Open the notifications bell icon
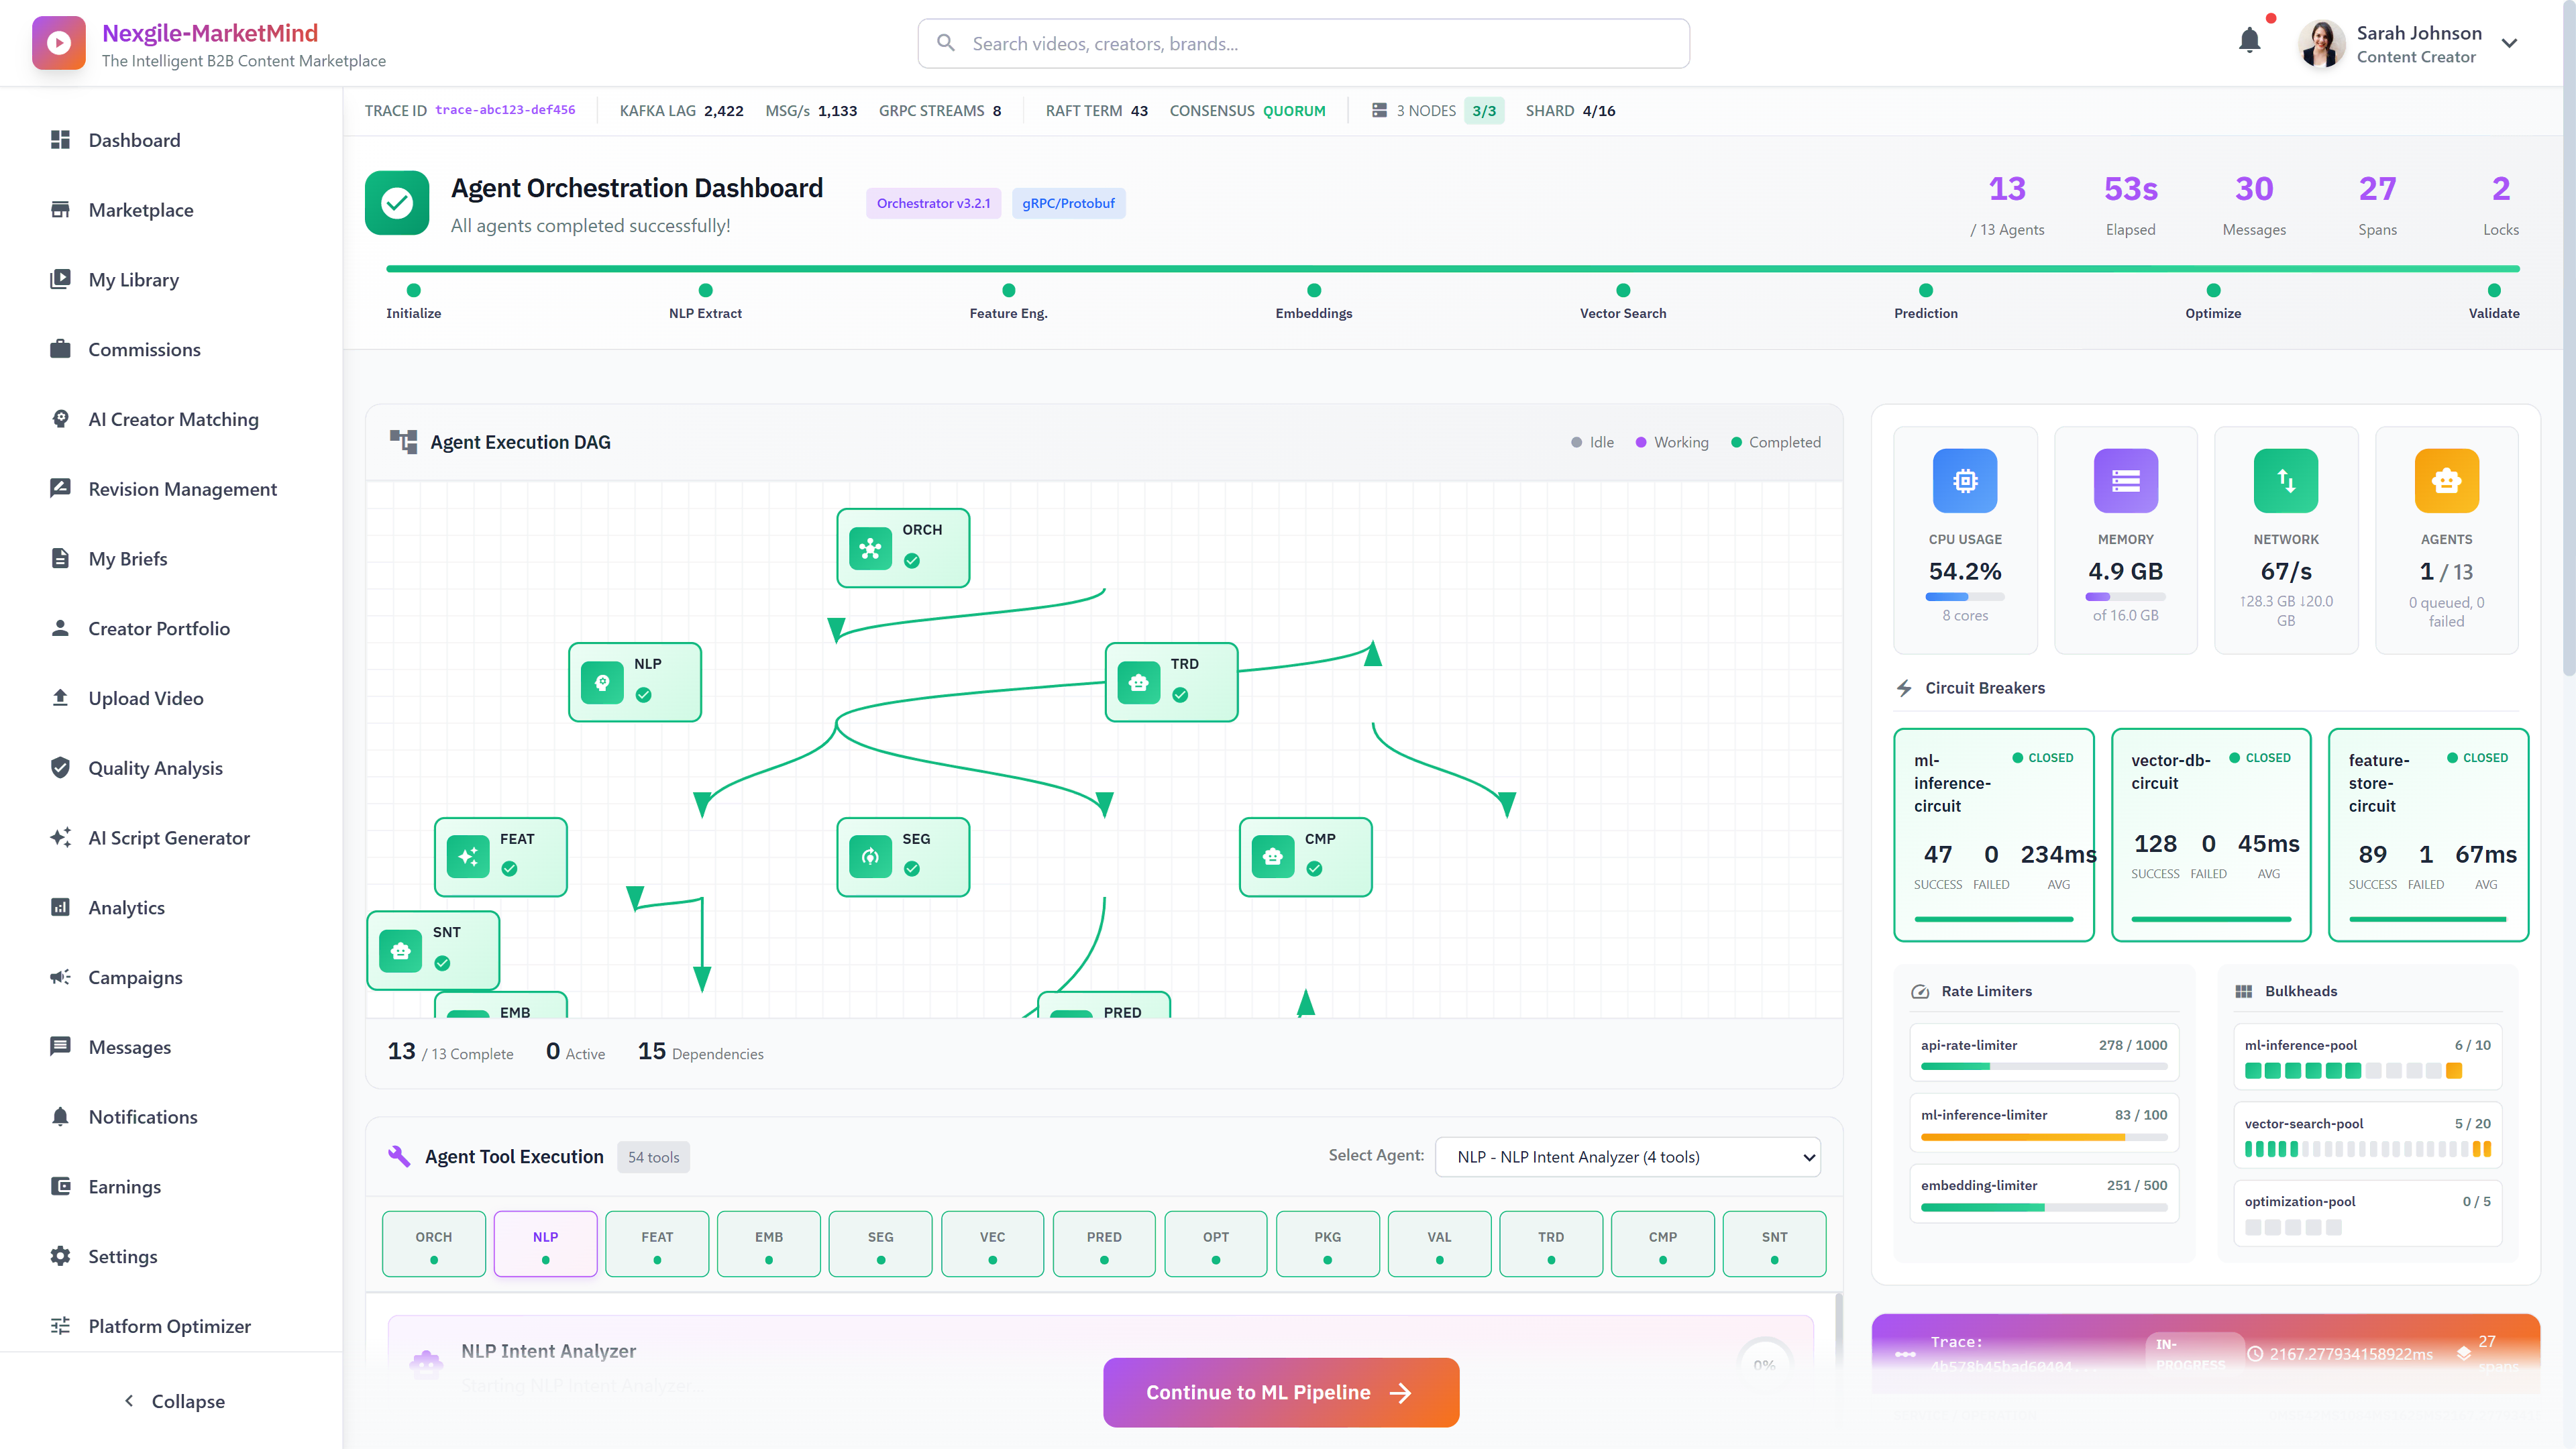 (x=2250, y=42)
